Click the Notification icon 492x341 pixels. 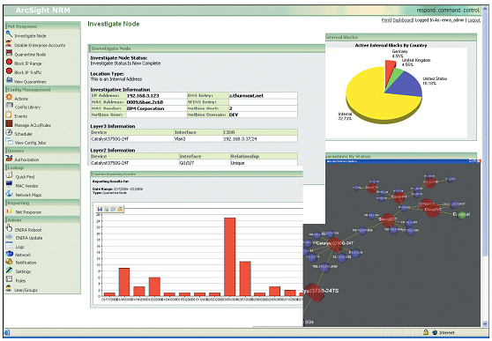10,262
